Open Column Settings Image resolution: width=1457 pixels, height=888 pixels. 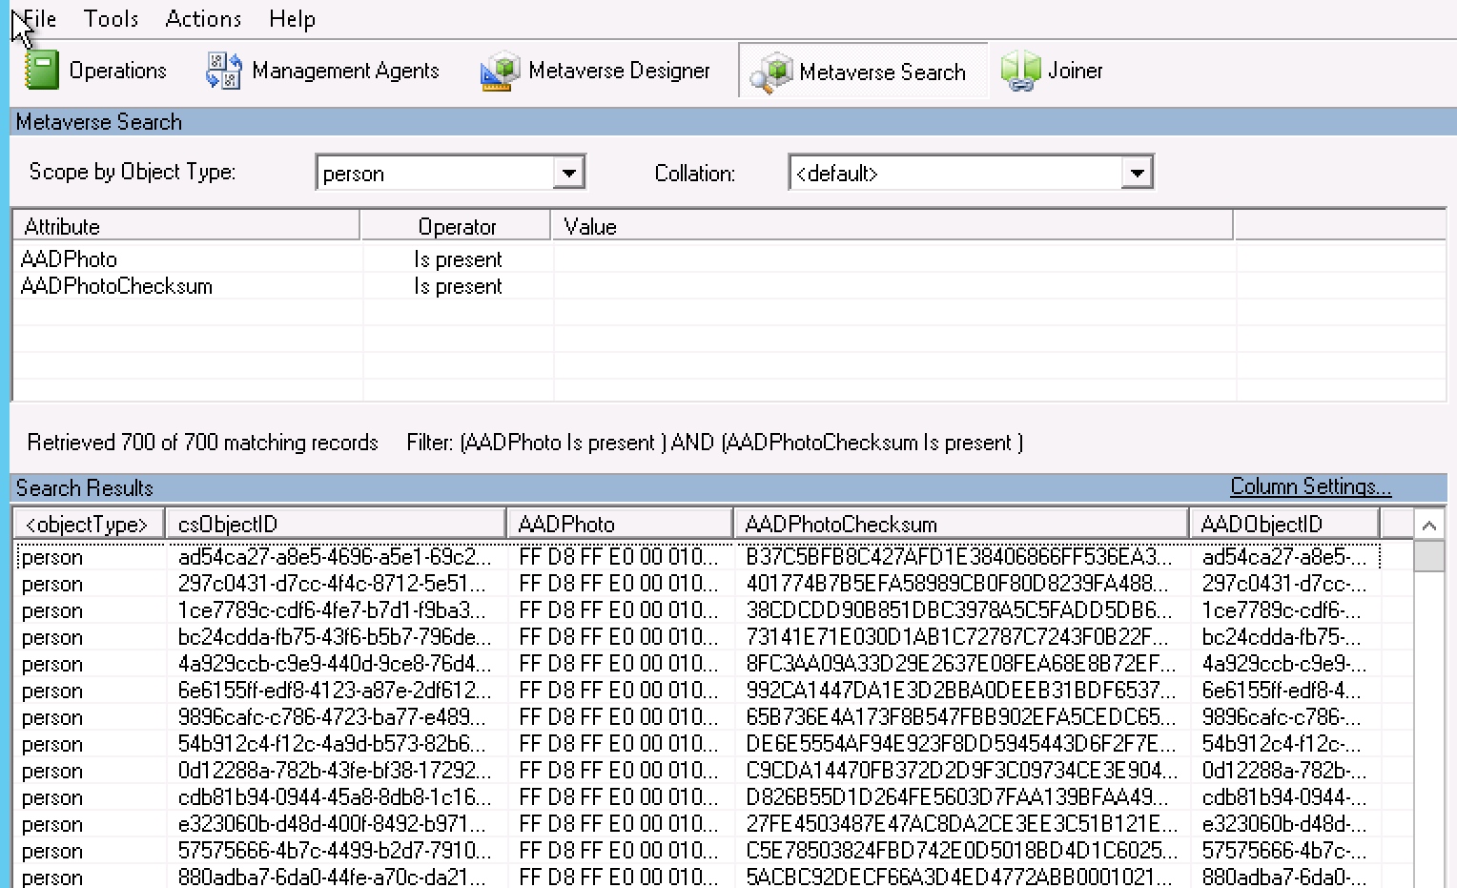pyautogui.click(x=1310, y=486)
